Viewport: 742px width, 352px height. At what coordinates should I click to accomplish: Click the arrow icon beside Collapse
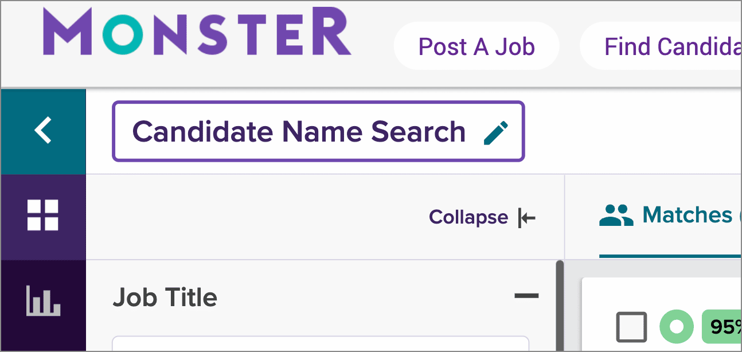point(526,218)
